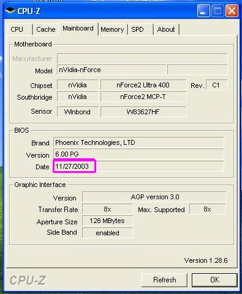Switch to the Memory tab
The height and width of the screenshot is (294, 242).
[x=112, y=29]
